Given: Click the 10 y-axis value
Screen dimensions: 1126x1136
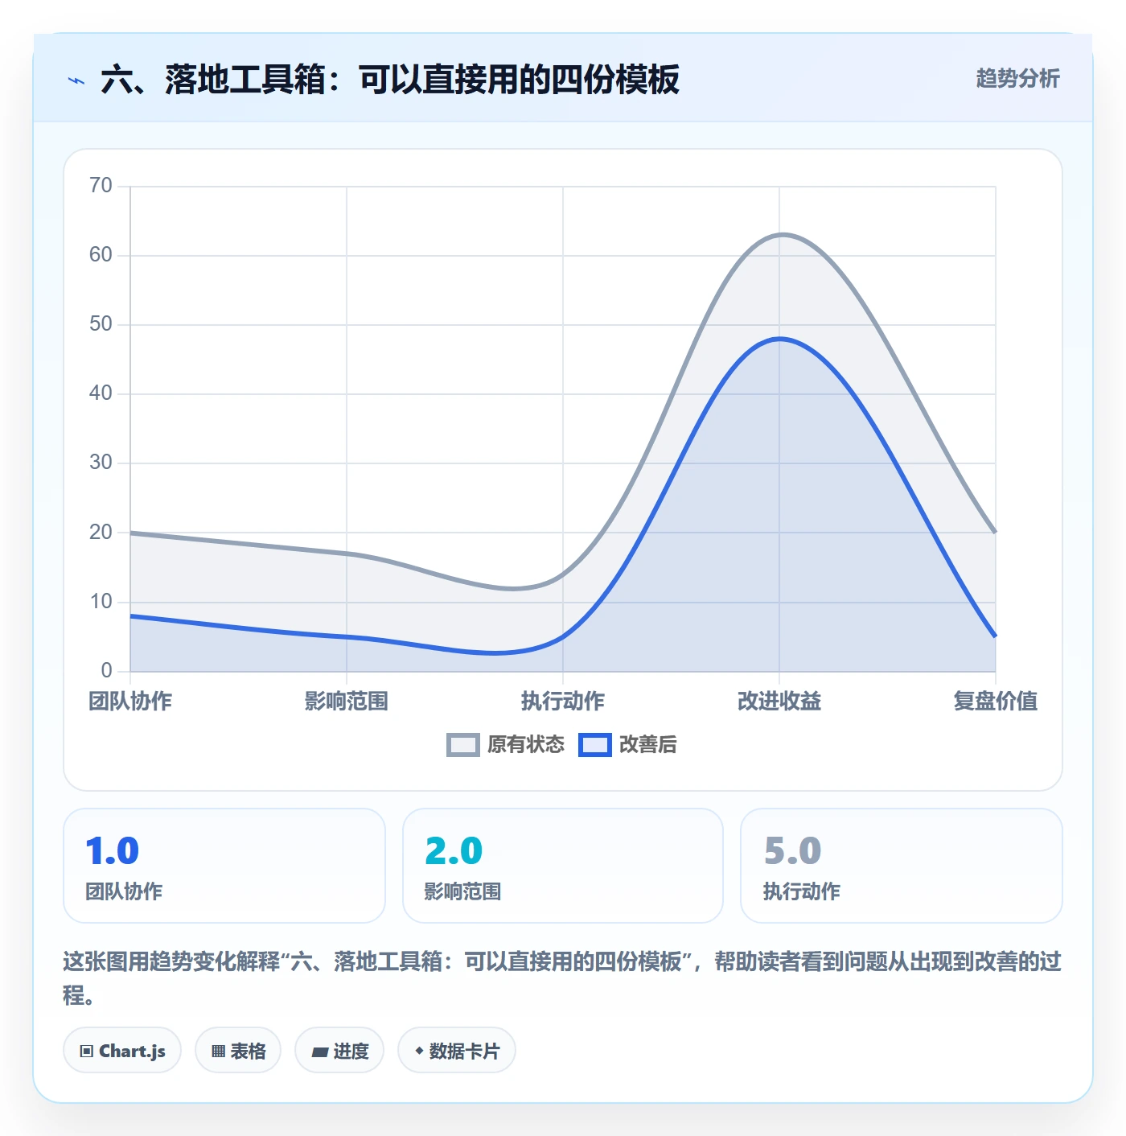Looking at the screenshot, I should pos(101,602).
